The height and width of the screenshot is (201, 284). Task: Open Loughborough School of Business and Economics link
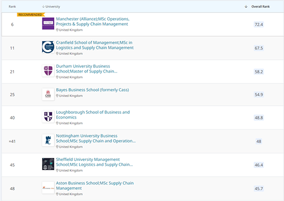93,115
